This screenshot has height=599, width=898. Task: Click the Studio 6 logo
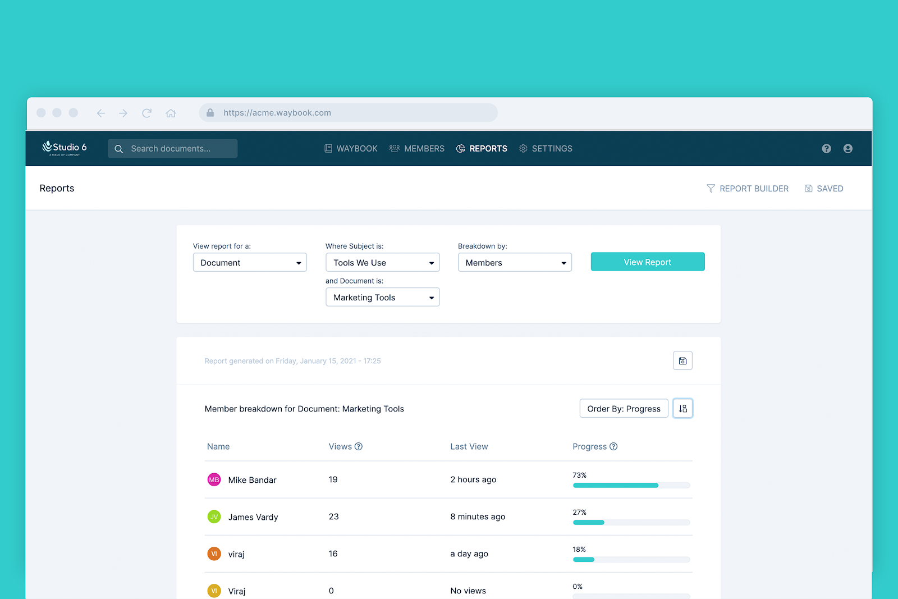(65, 148)
